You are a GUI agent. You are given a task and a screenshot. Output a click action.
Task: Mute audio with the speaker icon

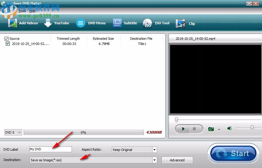(230, 128)
